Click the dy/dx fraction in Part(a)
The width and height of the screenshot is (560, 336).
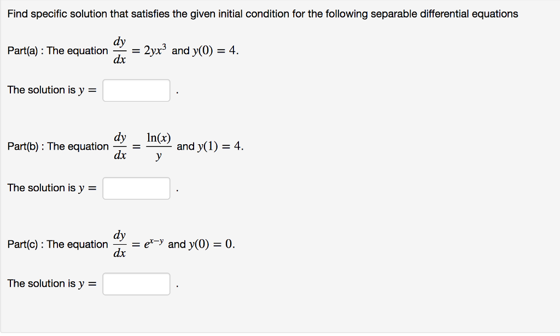click(x=120, y=50)
